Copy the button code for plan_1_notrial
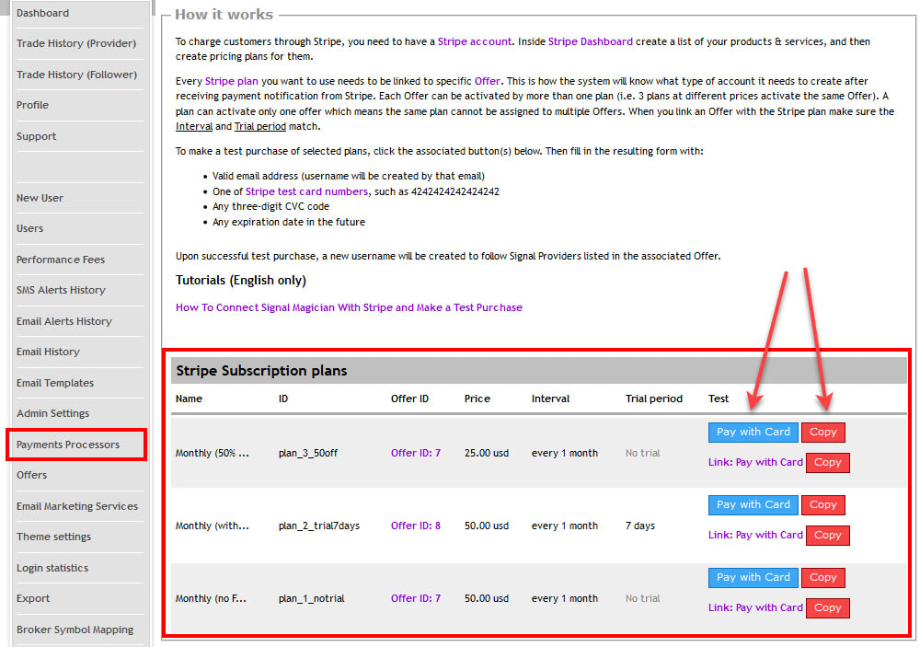 [822, 577]
